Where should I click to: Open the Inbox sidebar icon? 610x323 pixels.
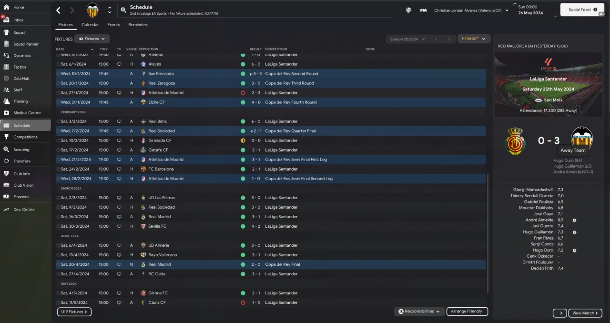6,20
